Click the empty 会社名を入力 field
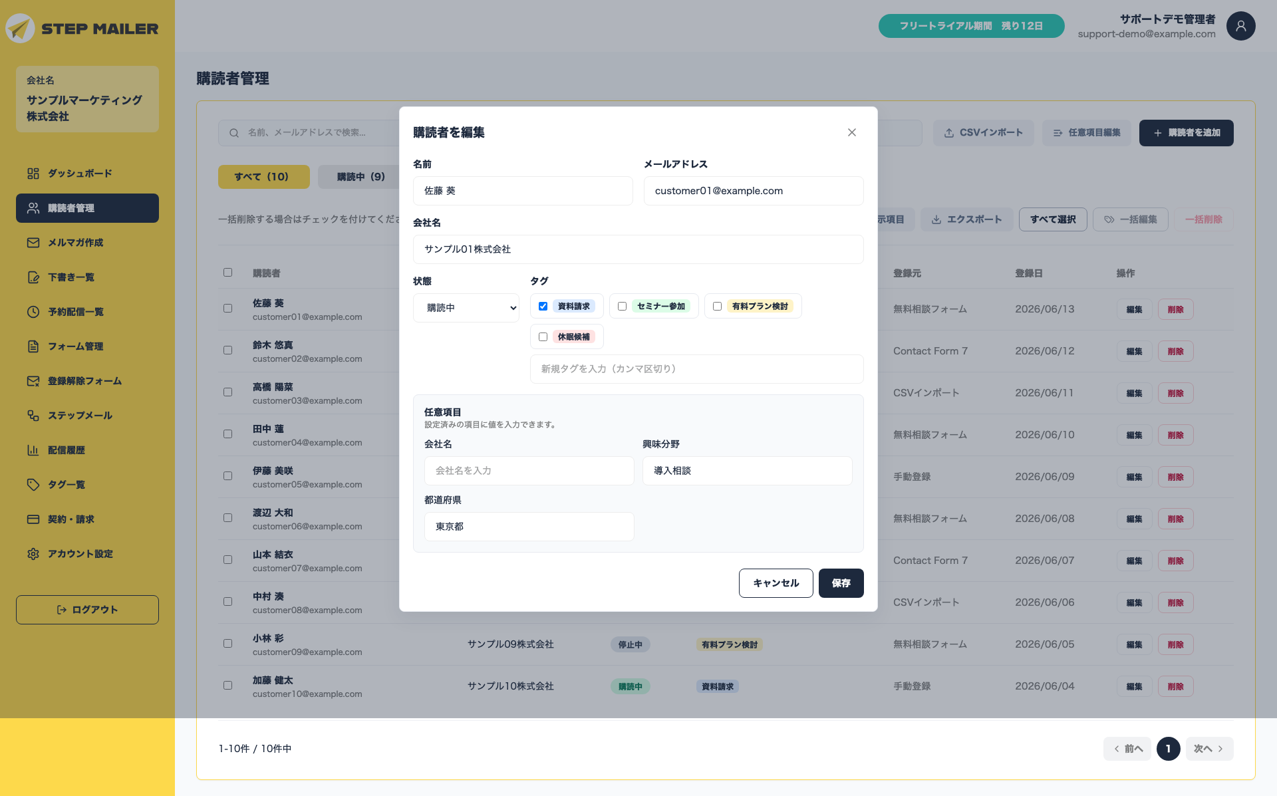This screenshot has width=1277, height=796. pos(529,471)
